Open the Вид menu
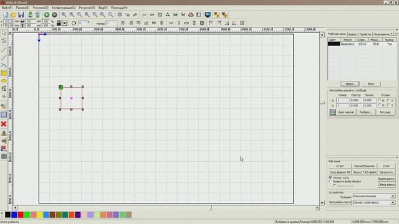 (103, 7)
